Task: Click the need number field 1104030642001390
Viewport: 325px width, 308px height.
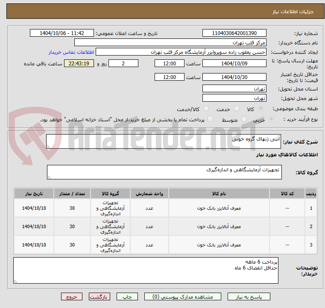Action: pos(234,33)
